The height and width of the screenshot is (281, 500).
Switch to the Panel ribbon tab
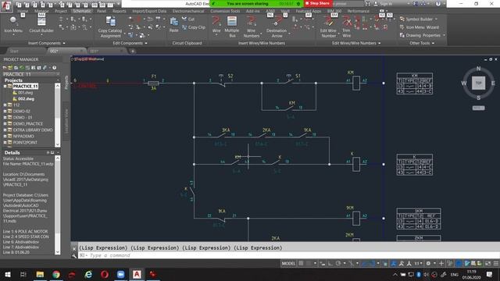(102, 11)
